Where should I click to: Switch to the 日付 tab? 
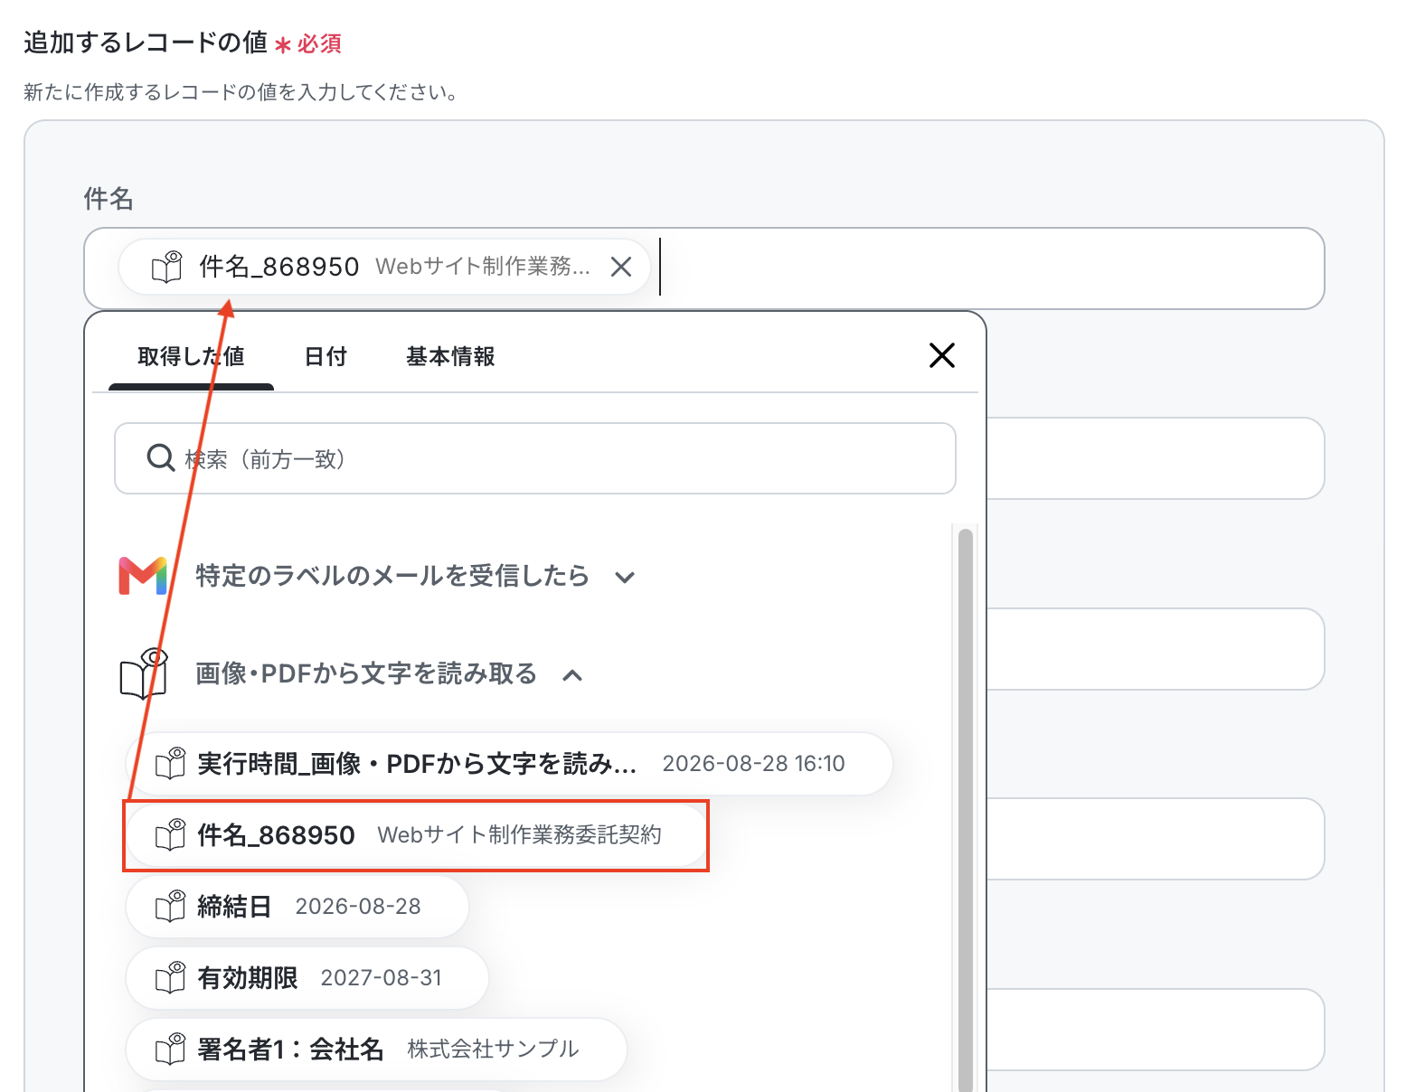pyautogui.click(x=326, y=356)
